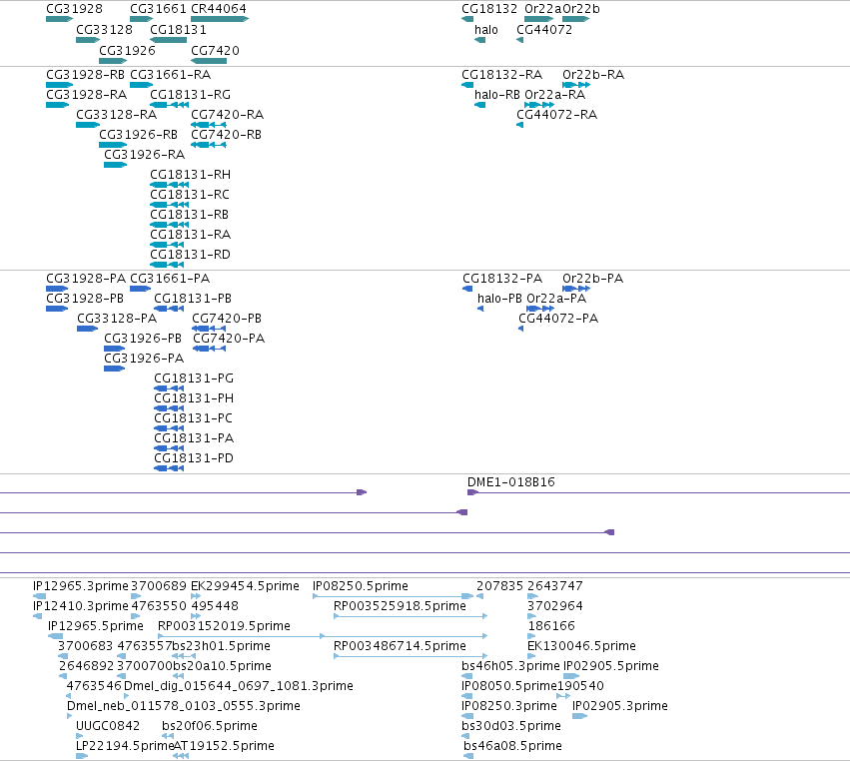The width and height of the screenshot is (850, 761).
Task: Select EST IP08050.5prime
Action: 465,696
